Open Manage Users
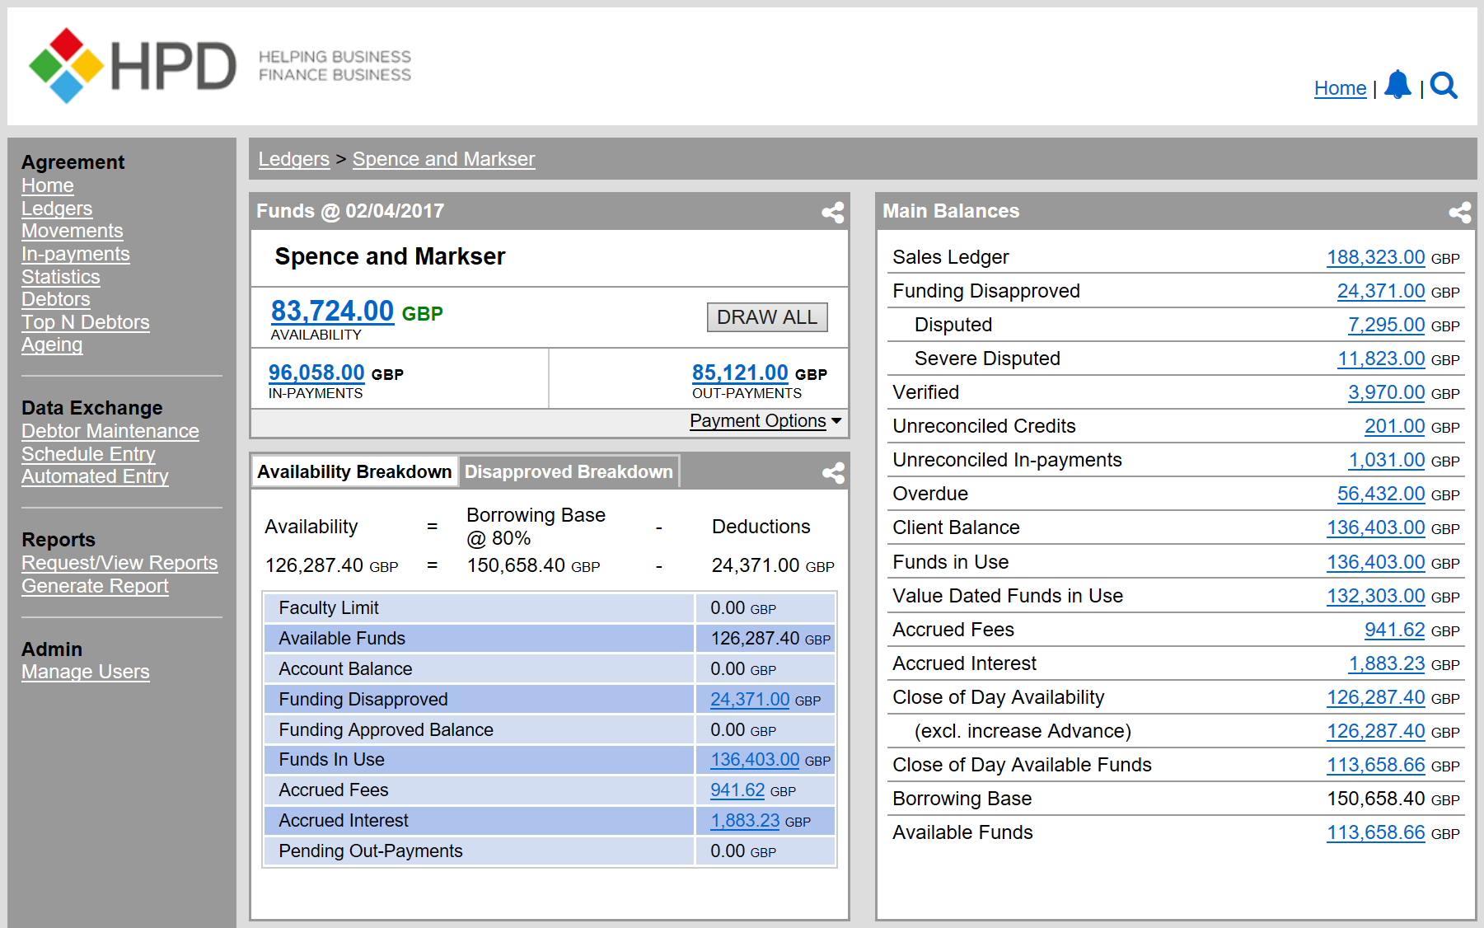 click(86, 672)
